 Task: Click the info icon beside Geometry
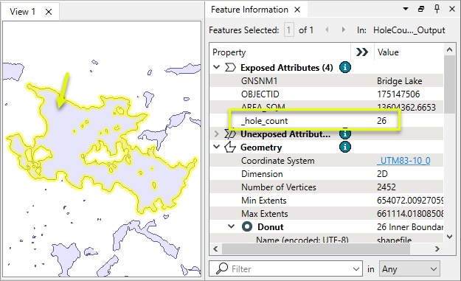[345, 147]
